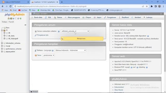The width and height of the screenshot is (166, 93).
Task: Expand the phpmyadmin database node
Action: pyautogui.click(x=2, y=52)
